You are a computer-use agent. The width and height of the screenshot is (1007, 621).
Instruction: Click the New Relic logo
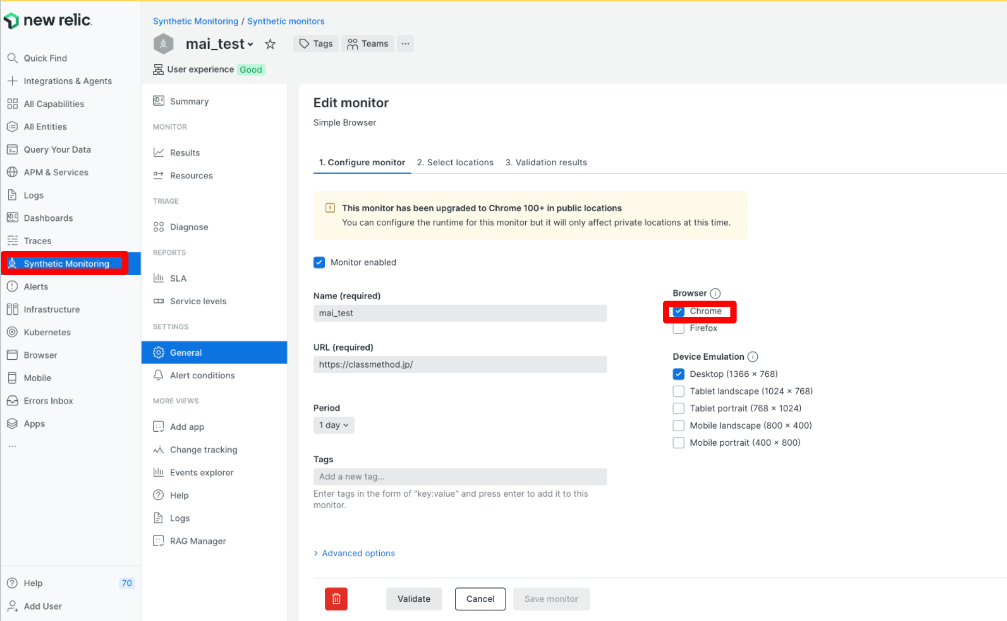(48, 20)
